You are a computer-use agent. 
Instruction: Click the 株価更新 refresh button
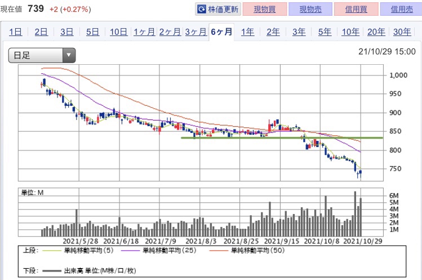pyautogui.click(x=218, y=10)
